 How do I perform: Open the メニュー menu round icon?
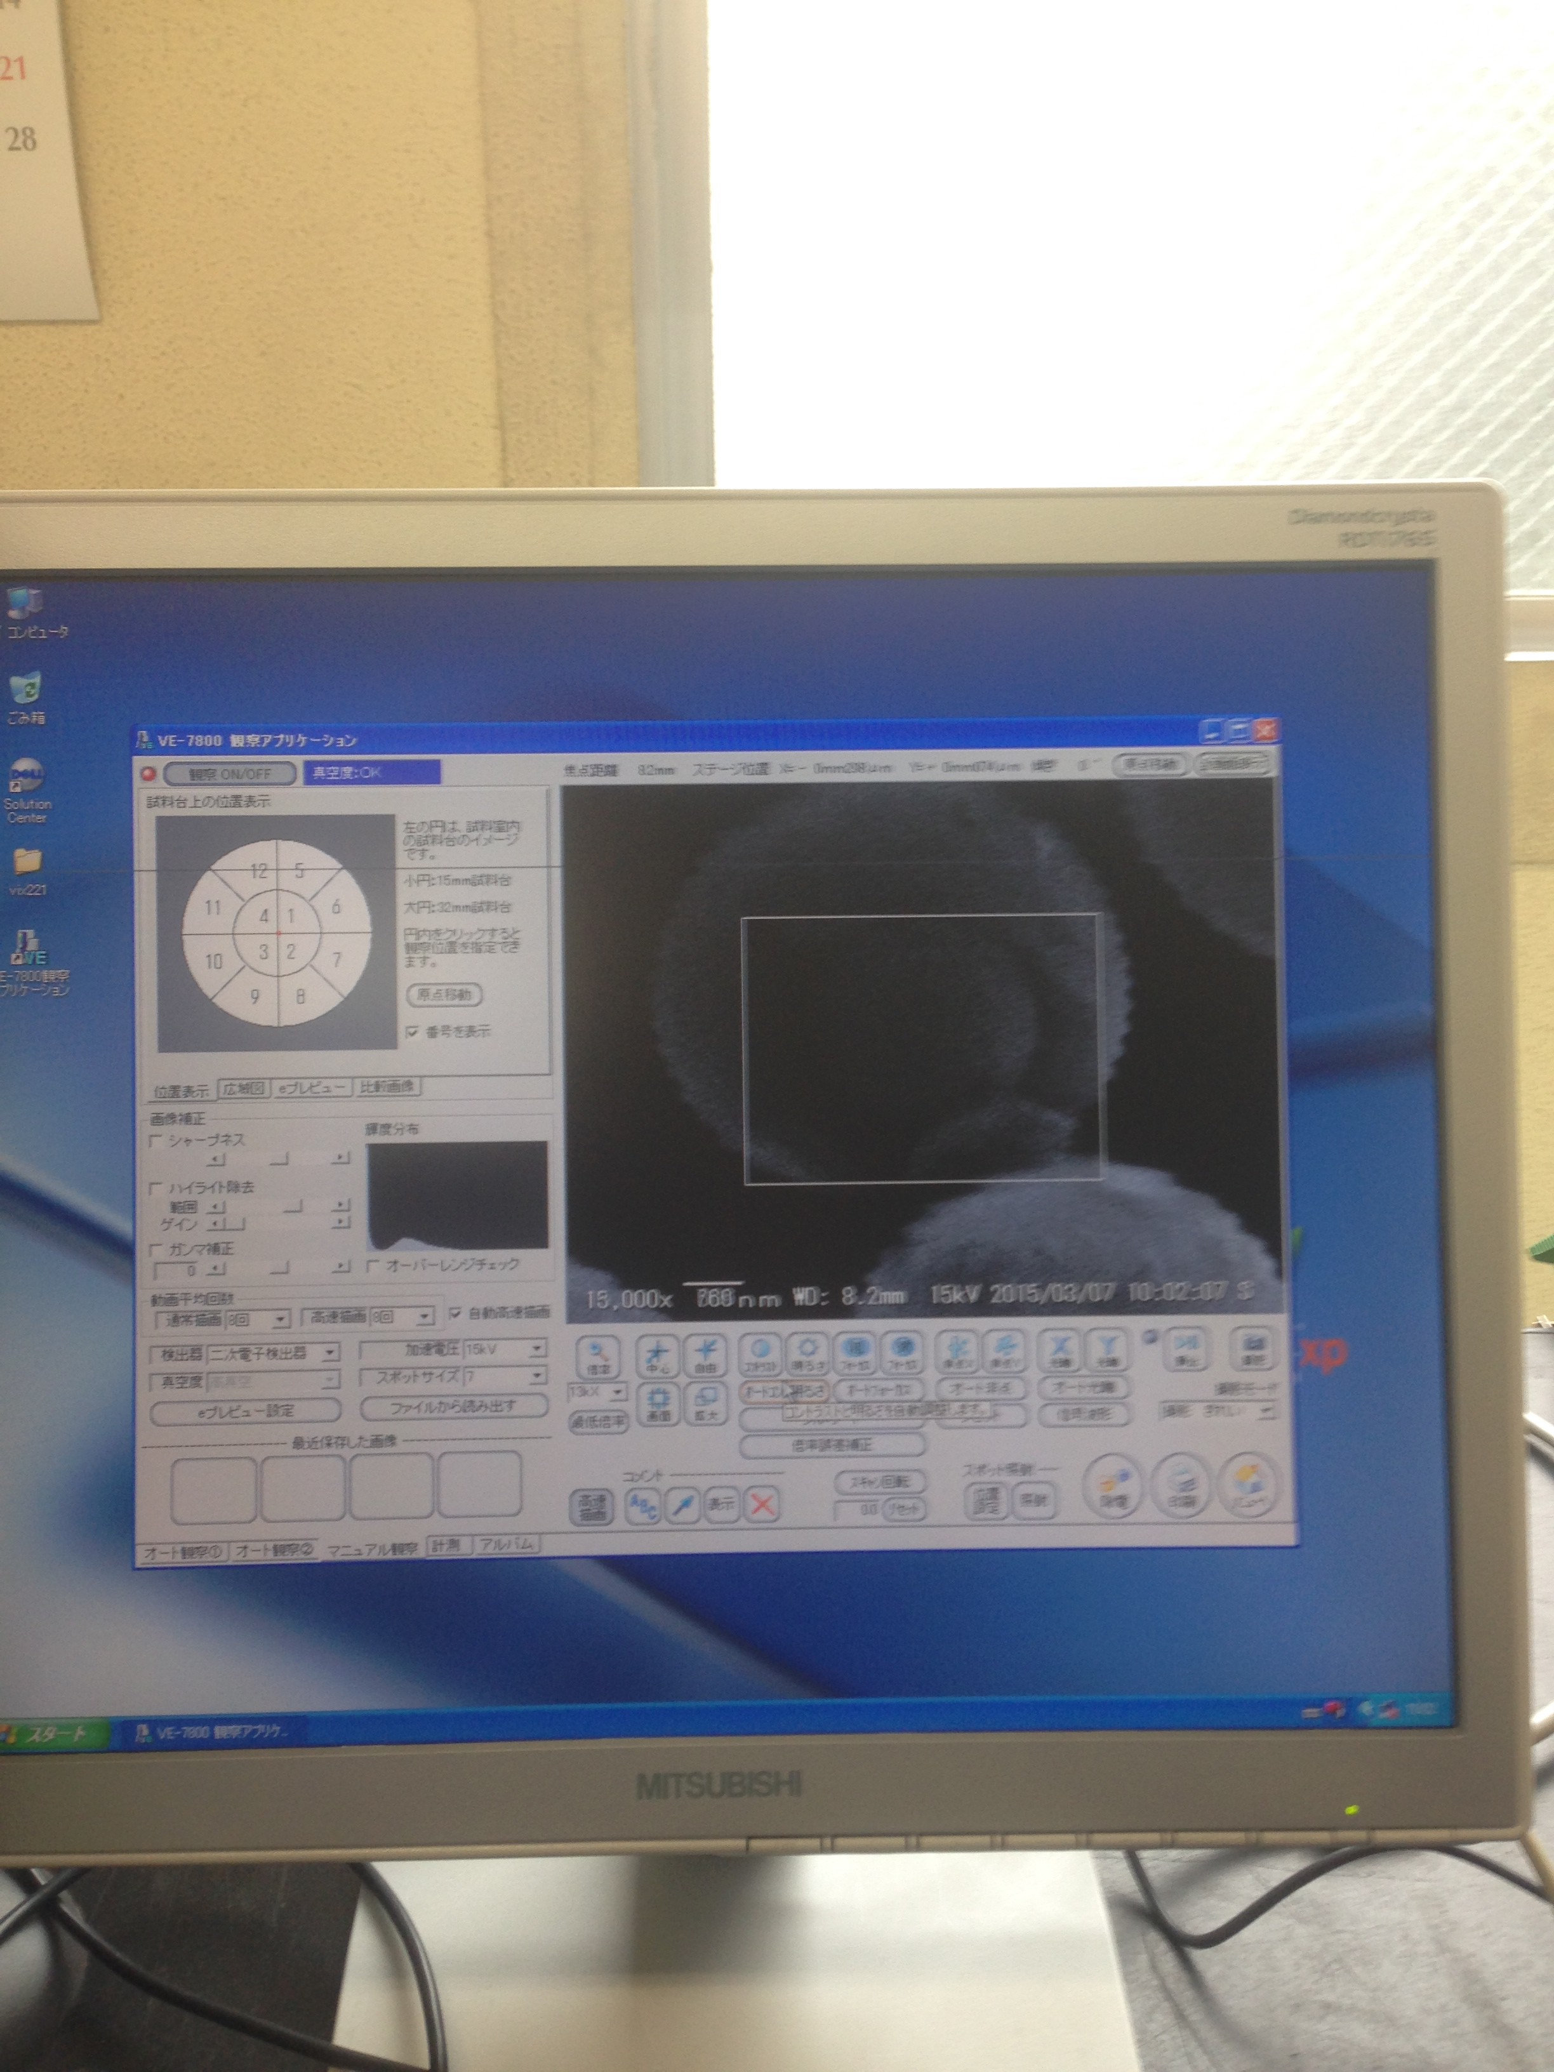click(1249, 1485)
